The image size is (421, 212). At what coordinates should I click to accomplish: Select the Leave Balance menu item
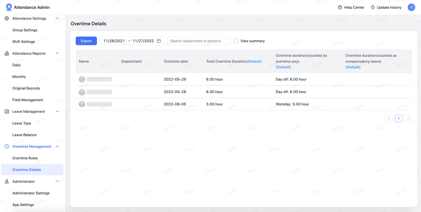click(24, 135)
